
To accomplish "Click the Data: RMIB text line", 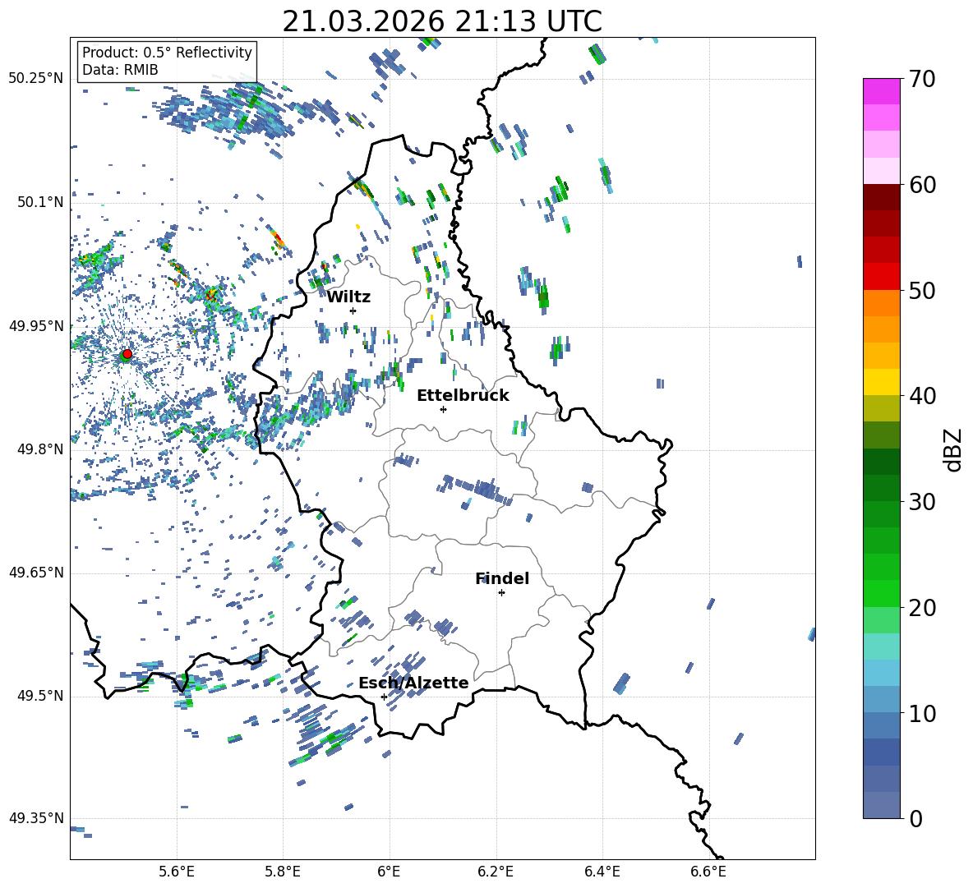I will click(120, 70).
